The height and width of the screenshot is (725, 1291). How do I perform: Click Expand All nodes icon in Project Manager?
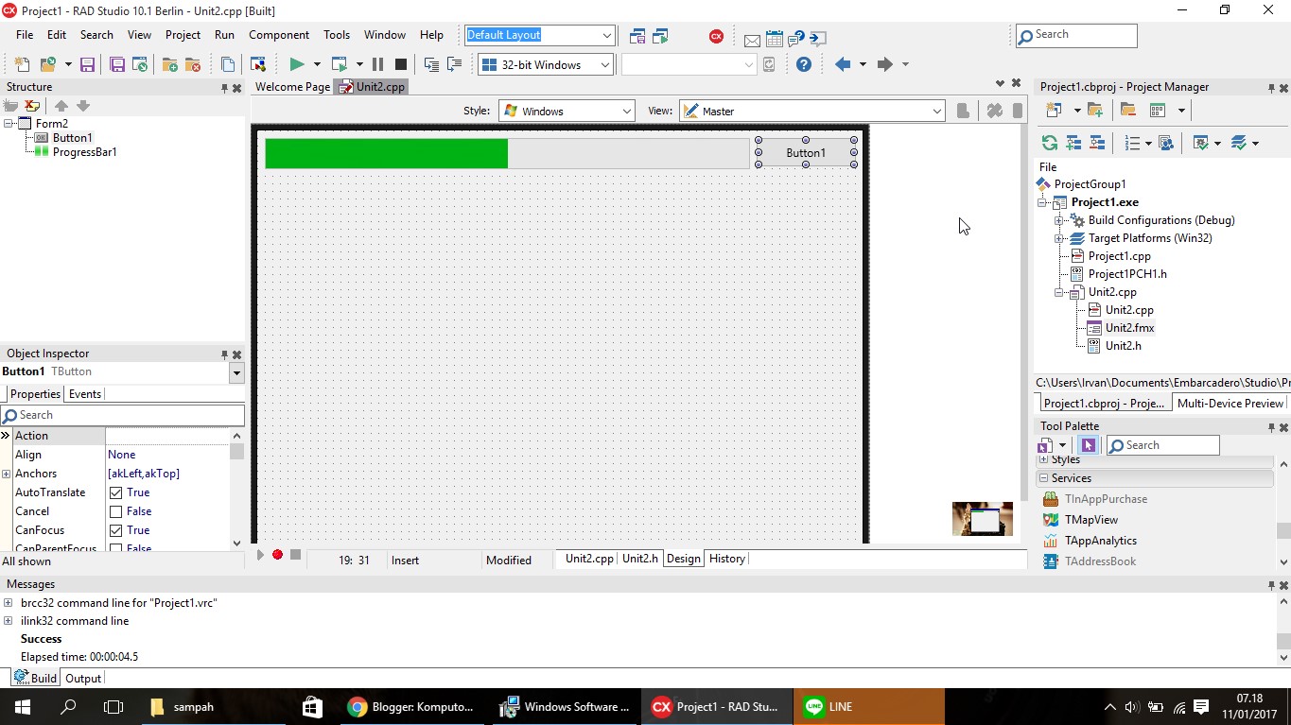pos(1073,143)
